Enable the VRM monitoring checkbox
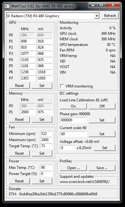Viewport: 125px width, 207px height. [x=62, y=86]
